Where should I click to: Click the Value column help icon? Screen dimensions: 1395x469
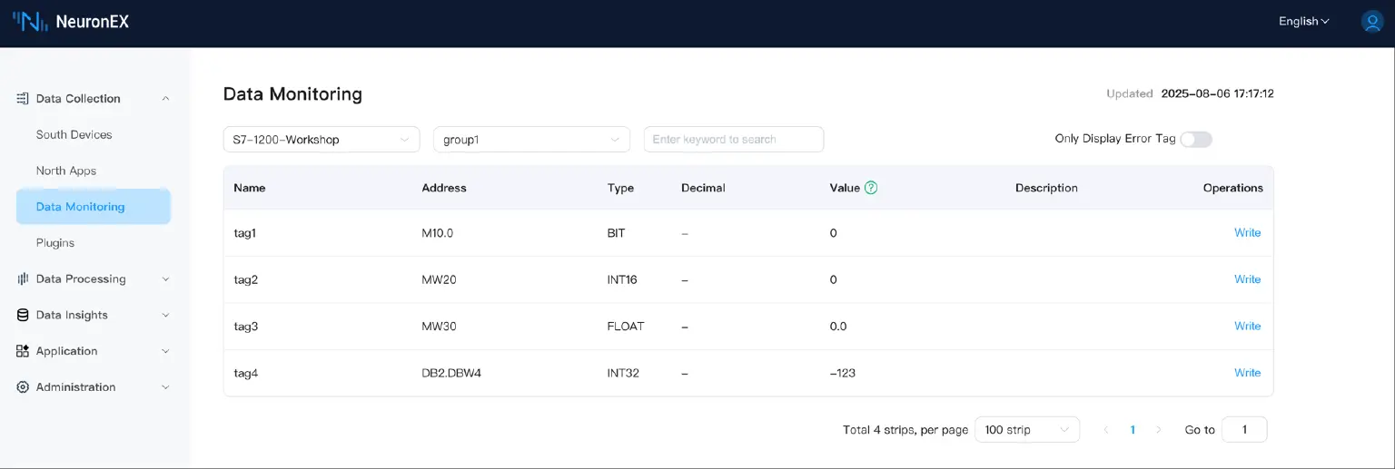[871, 188]
